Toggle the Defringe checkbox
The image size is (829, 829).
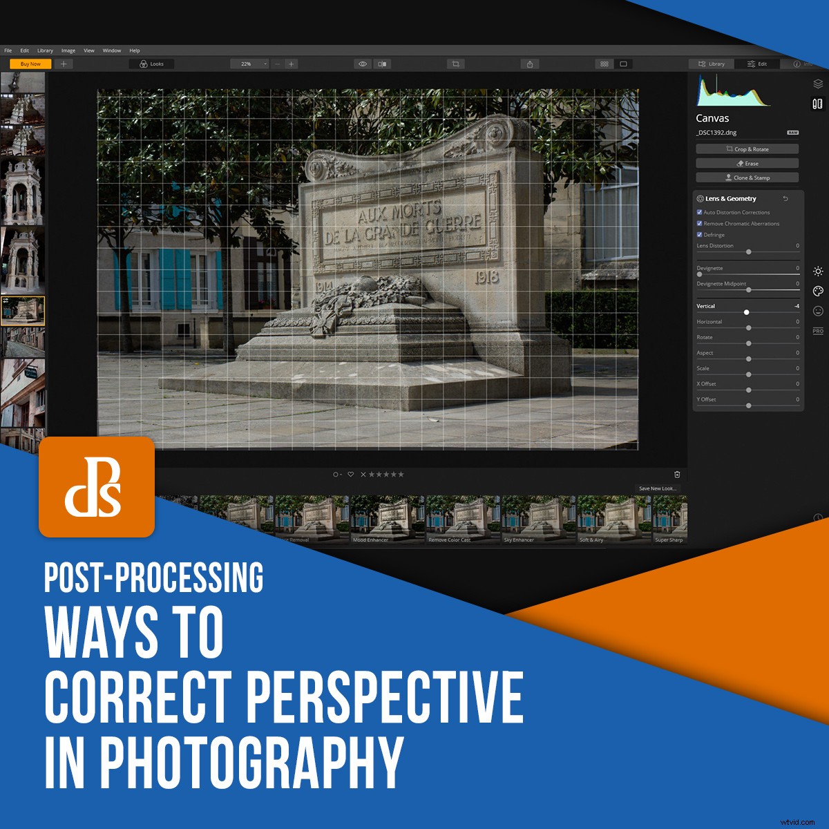[x=700, y=234]
